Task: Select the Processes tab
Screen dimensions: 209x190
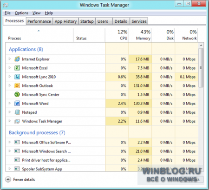Action: tap(14, 21)
